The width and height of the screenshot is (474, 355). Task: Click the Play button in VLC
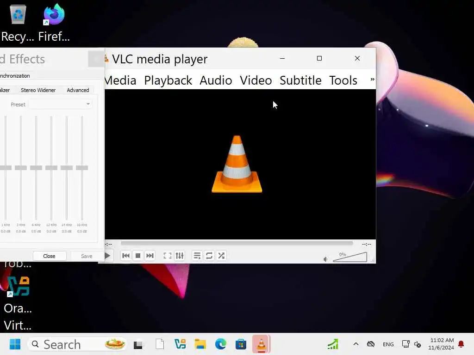click(107, 256)
